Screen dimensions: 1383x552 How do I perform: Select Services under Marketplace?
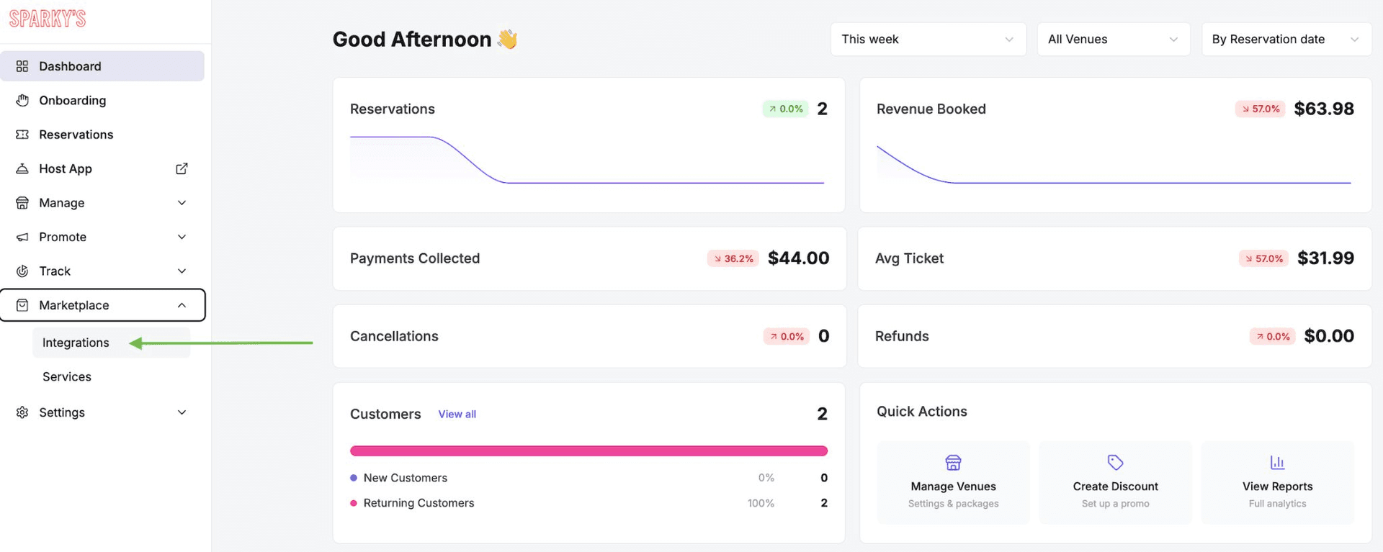(x=111, y=376)
